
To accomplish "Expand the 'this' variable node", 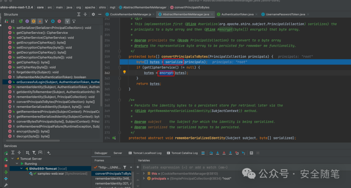I will point(144,173).
